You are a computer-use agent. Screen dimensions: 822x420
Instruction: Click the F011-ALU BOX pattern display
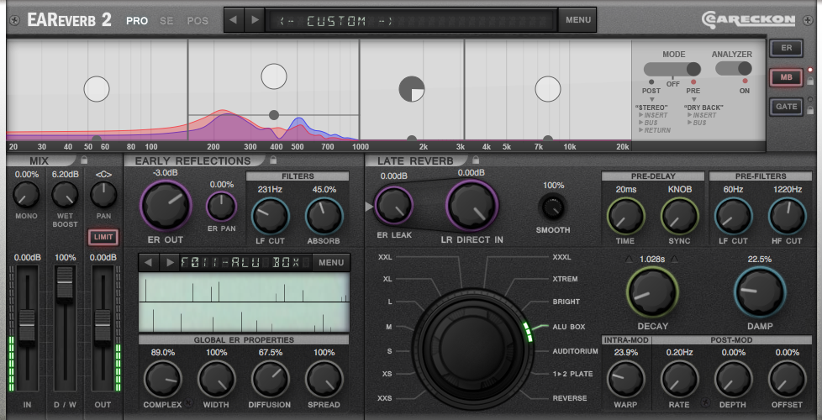(x=245, y=262)
